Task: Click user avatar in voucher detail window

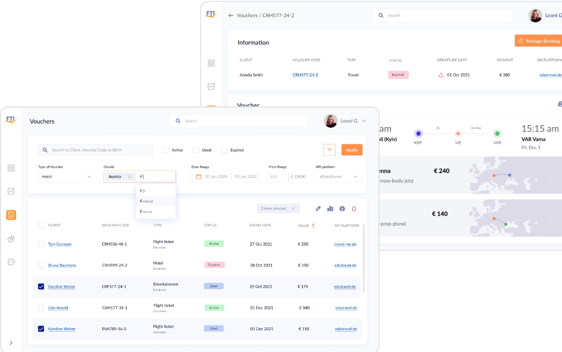Action: point(535,15)
